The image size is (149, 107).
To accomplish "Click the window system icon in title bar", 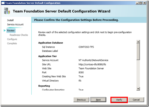I will click(3, 3).
